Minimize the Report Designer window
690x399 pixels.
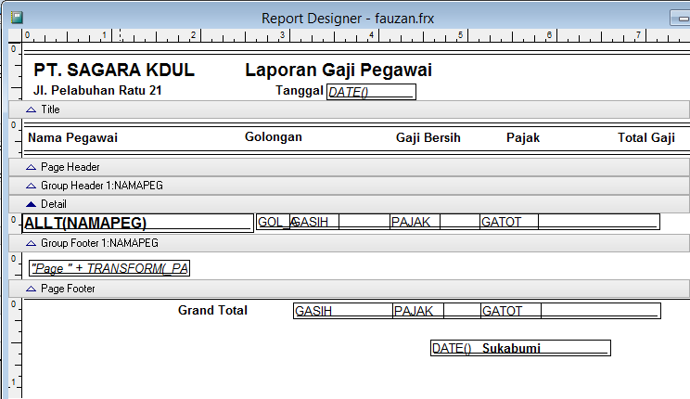coord(681,18)
